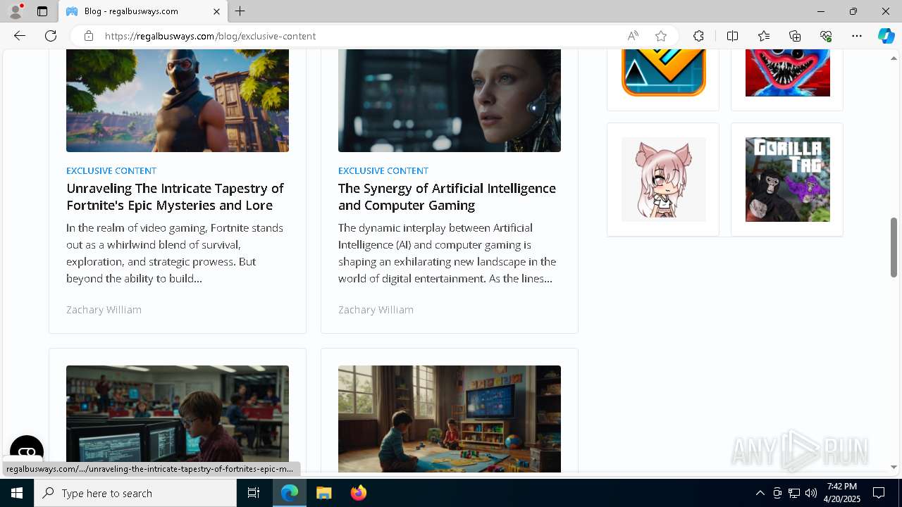Image resolution: width=902 pixels, height=507 pixels.
Task: Launch Copilot sidebar
Action: click(886, 36)
